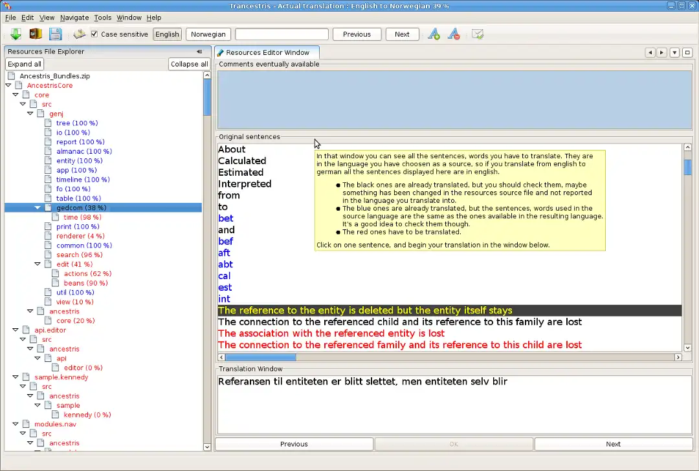This screenshot has height=471, width=699.
Task: Click the Collapse all button
Action: coord(189,64)
